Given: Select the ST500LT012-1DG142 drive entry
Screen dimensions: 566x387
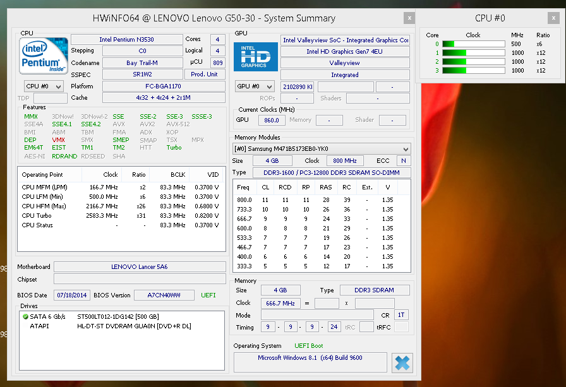Looking at the screenshot, I should coord(118,317).
